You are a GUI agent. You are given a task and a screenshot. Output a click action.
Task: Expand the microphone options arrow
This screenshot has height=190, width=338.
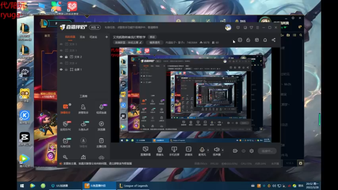point(208,150)
